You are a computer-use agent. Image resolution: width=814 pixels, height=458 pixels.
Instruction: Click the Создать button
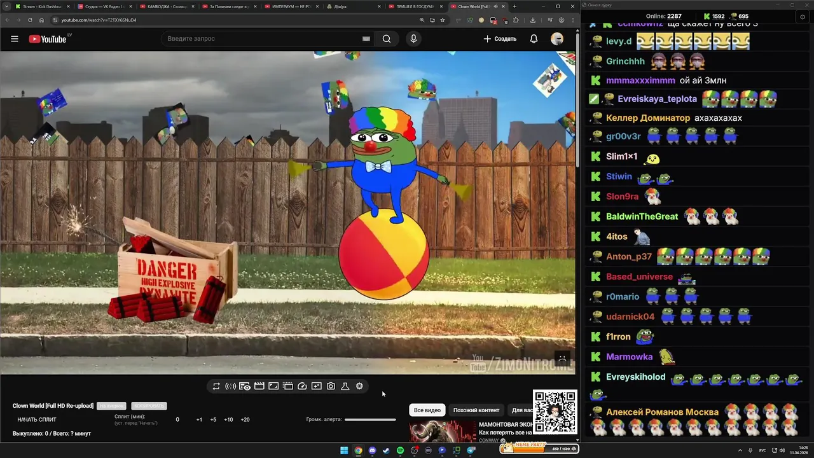(500, 39)
